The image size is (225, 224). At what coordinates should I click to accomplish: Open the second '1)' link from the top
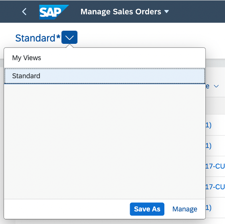point(208,146)
